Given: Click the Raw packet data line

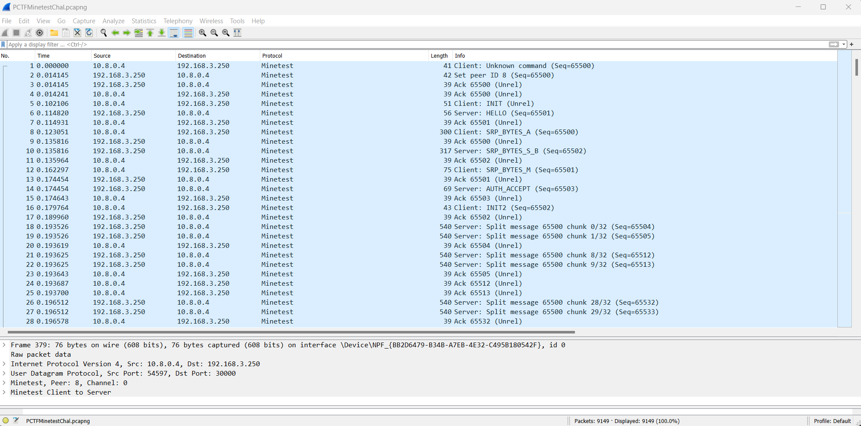Looking at the screenshot, I should [41, 354].
